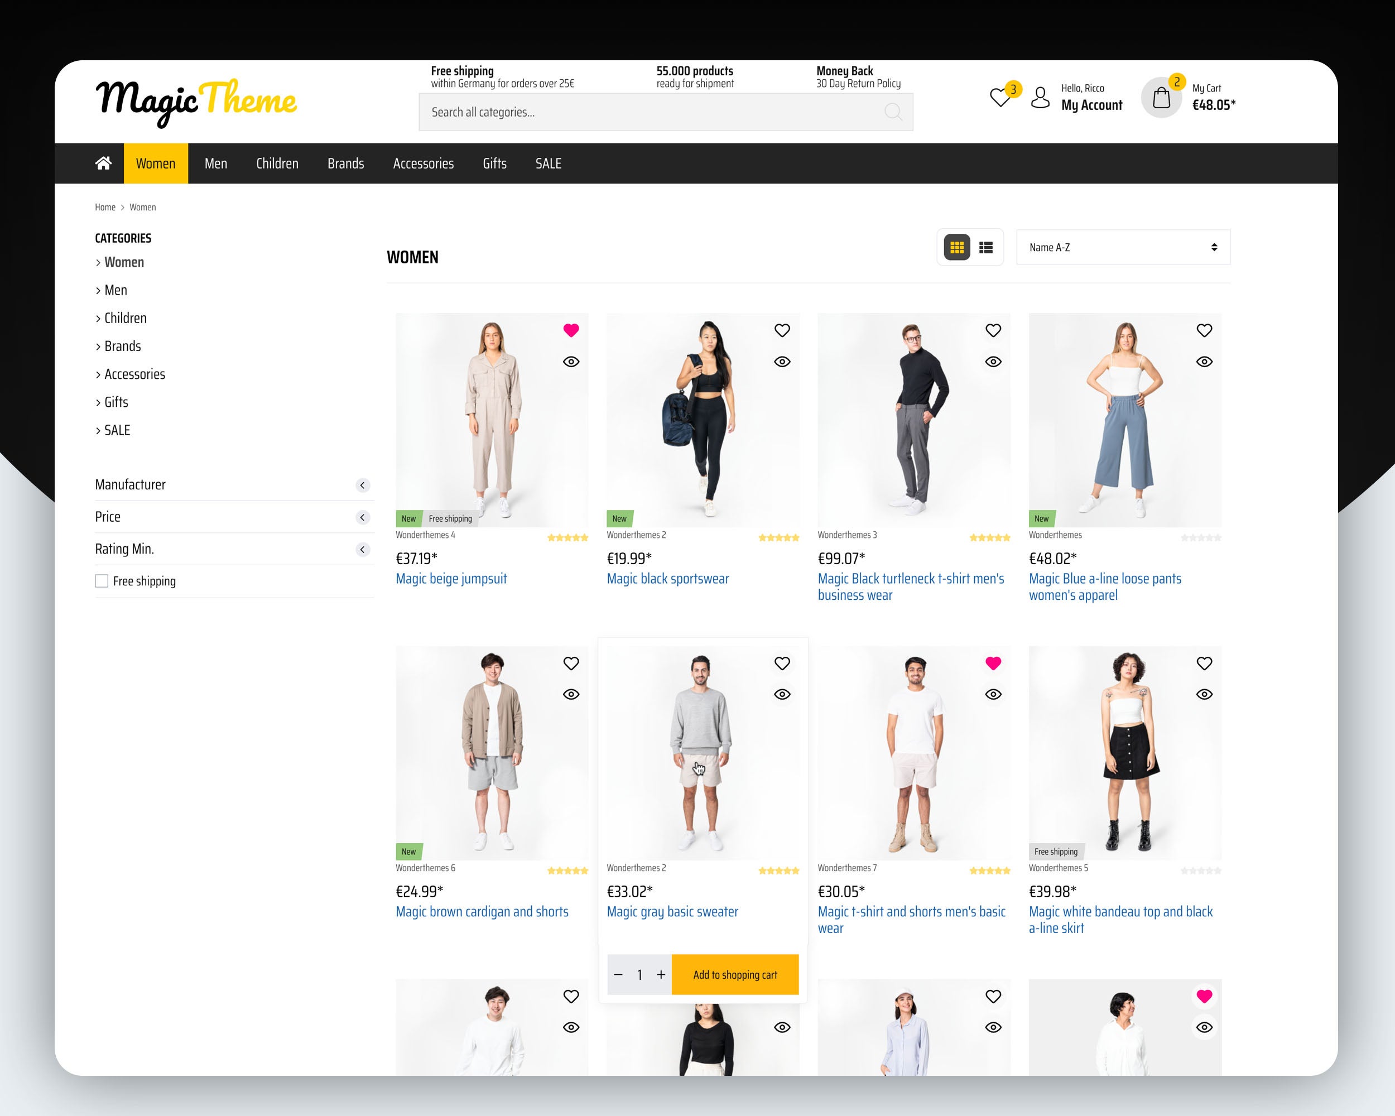Click star rating of Magic beige jumpsuit
1395x1116 pixels.
click(567, 537)
